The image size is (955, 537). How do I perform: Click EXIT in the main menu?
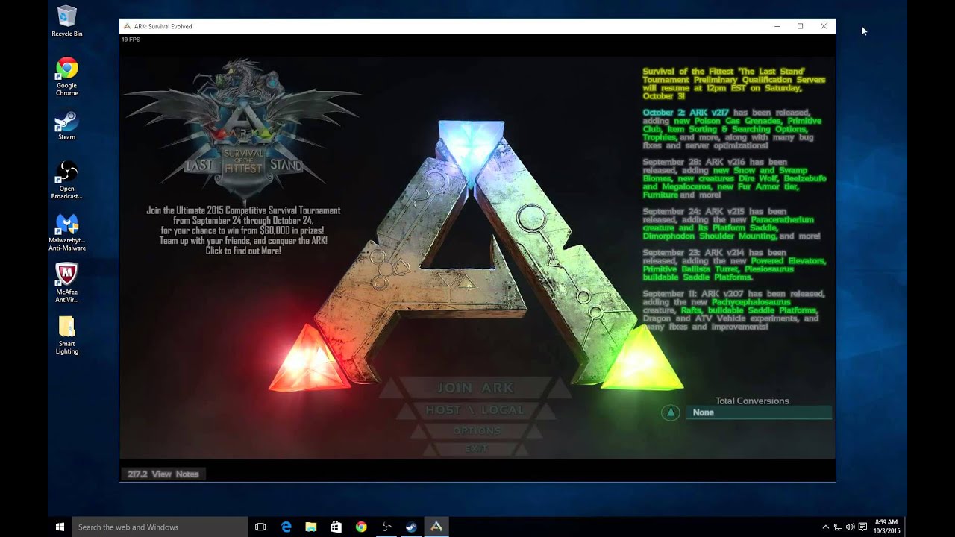coord(476,448)
